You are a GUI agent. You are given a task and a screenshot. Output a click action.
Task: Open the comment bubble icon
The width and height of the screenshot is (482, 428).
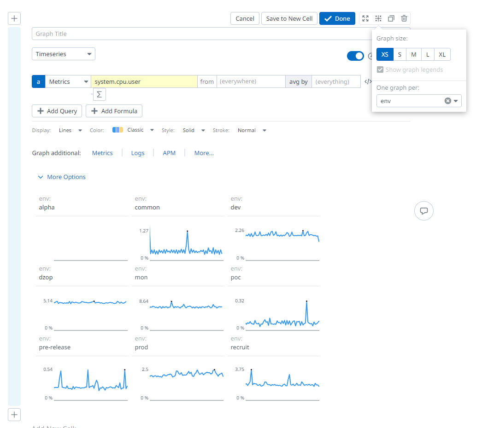pyautogui.click(x=424, y=211)
